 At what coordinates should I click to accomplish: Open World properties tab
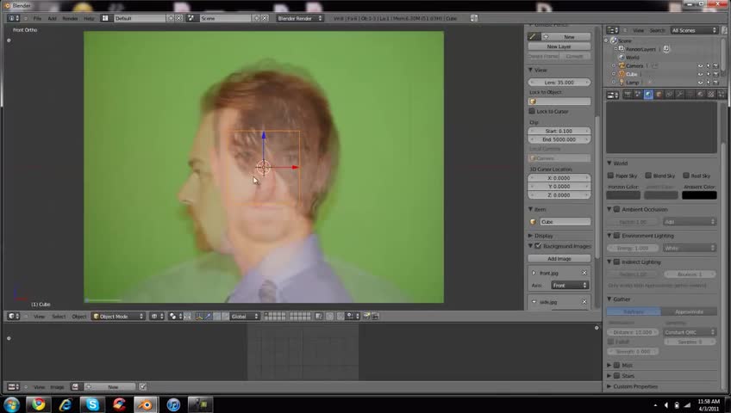tap(648, 95)
